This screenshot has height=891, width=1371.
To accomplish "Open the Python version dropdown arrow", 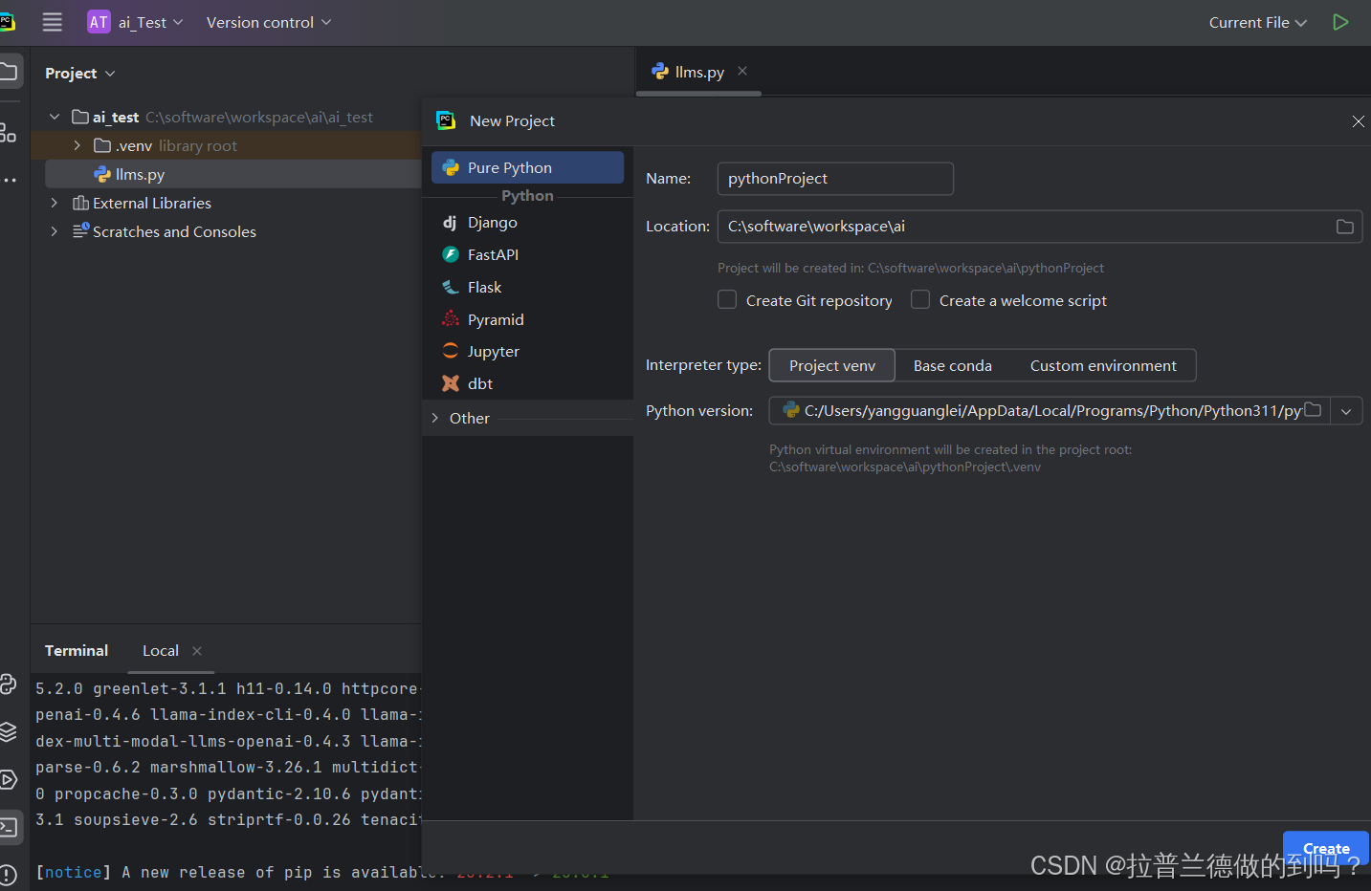I will [1346, 411].
